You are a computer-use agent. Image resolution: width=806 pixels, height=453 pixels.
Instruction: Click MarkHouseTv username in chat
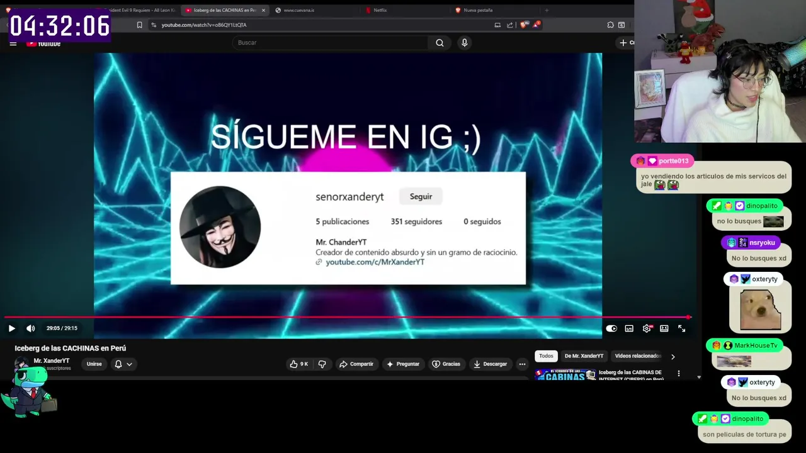pyautogui.click(x=756, y=345)
